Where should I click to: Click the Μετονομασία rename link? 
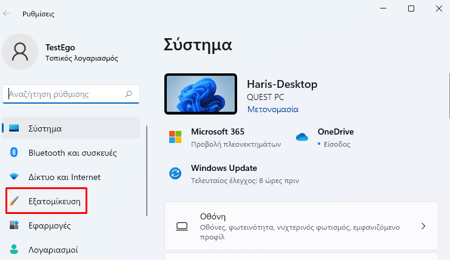pyautogui.click(x=273, y=109)
